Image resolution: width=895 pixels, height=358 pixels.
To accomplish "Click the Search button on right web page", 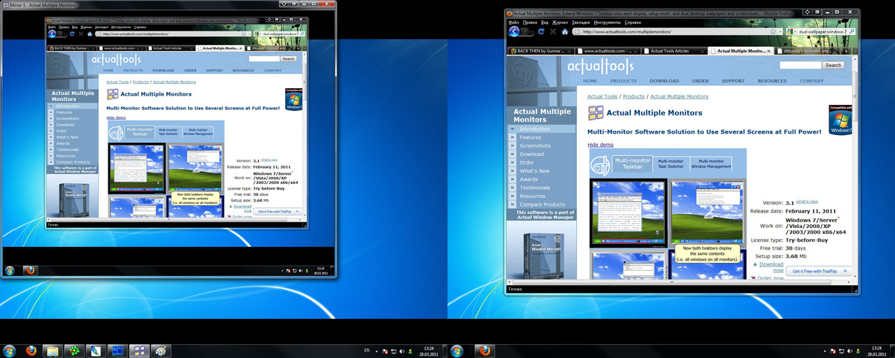I will coord(833,65).
